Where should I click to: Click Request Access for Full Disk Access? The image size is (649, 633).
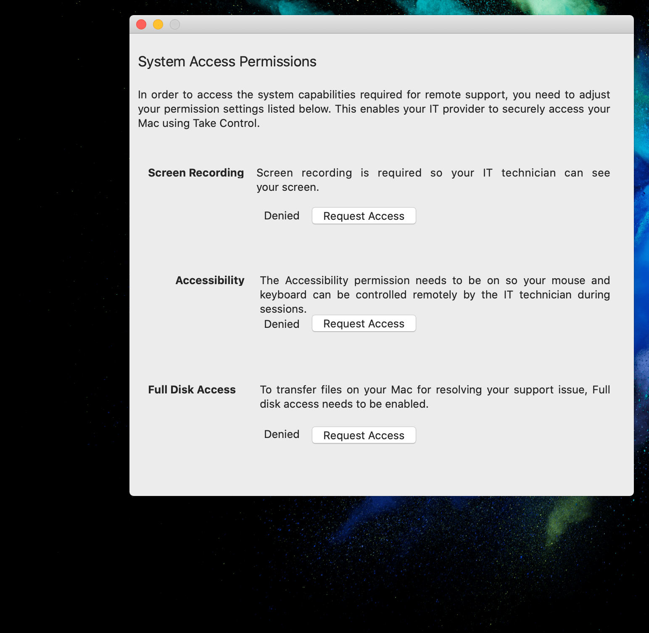point(363,435)
